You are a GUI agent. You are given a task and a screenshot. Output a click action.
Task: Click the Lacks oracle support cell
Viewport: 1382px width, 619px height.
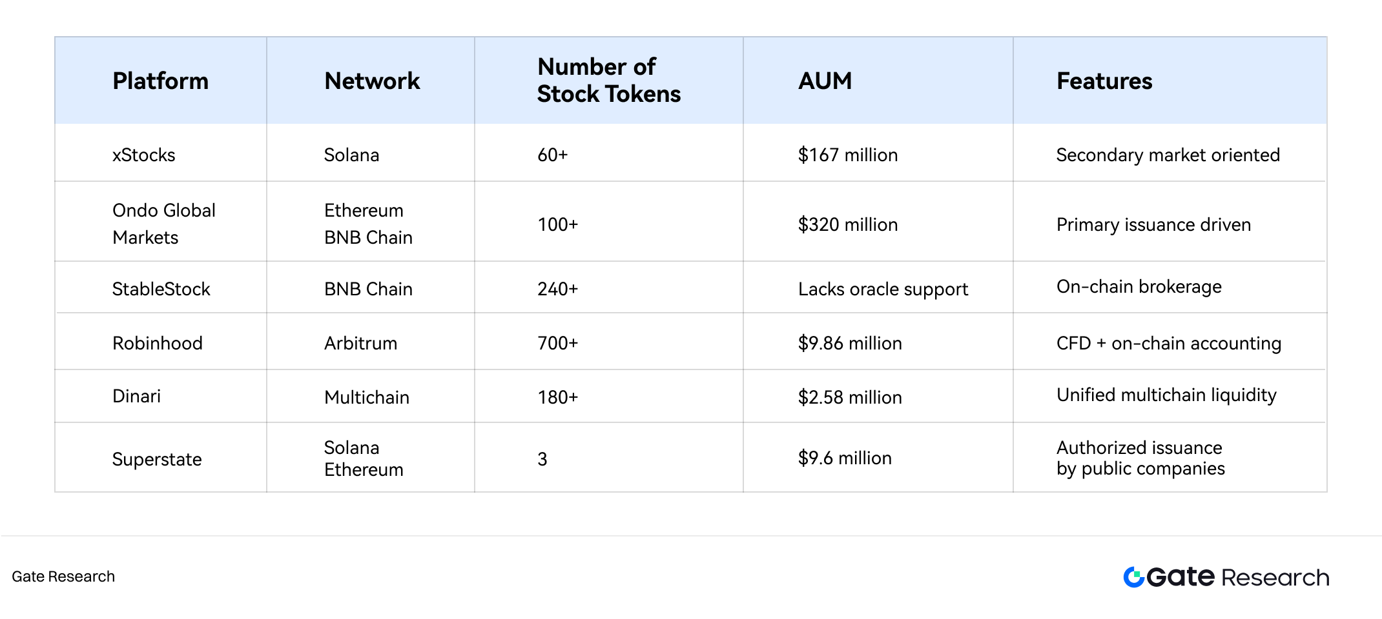(883, 290)
